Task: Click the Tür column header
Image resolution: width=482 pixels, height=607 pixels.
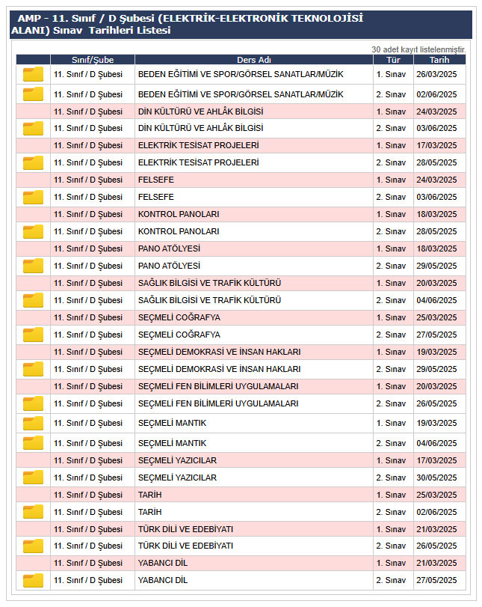Action: point(393,60)
